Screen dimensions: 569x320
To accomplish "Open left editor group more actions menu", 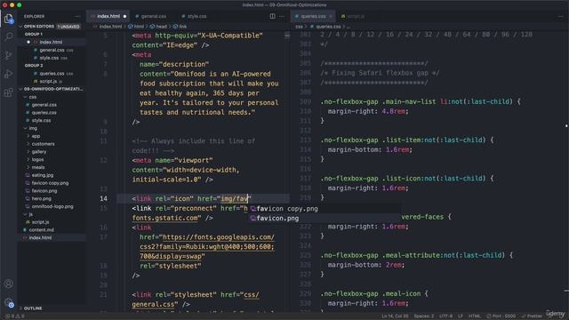I will click(282, 16).
